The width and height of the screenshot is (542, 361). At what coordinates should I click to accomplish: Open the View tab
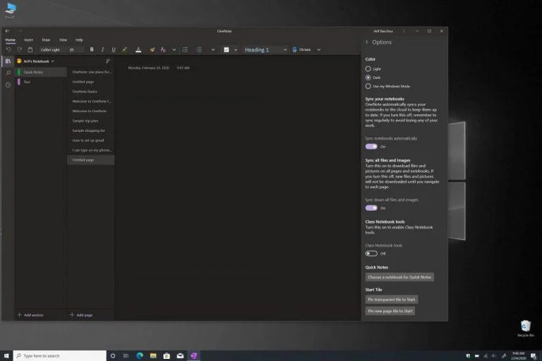coord(63,40)
